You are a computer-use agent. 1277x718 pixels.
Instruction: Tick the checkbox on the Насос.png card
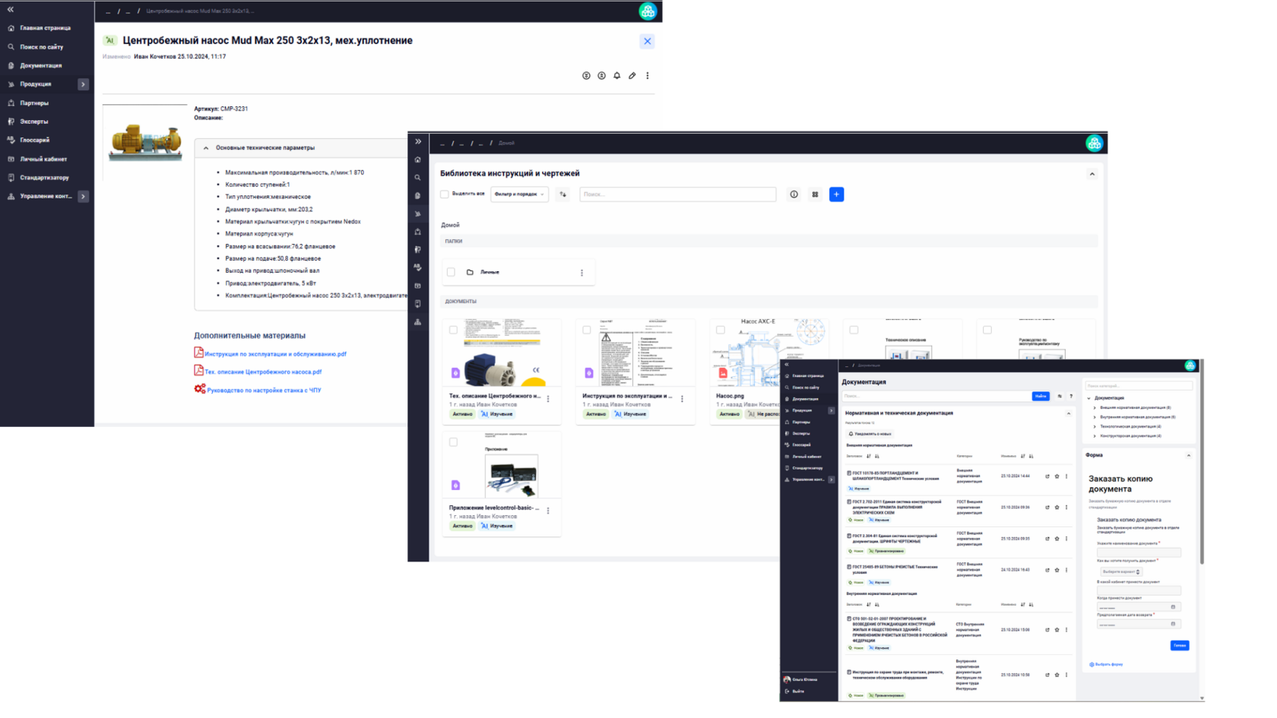click(721, 330)
